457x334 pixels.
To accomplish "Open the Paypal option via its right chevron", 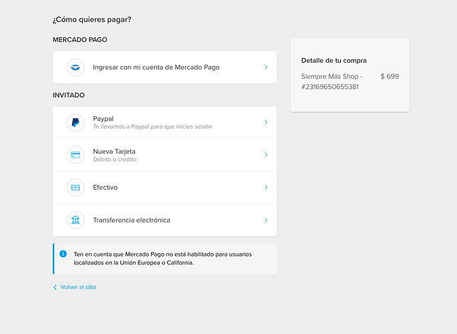I will tap(266, 123).
